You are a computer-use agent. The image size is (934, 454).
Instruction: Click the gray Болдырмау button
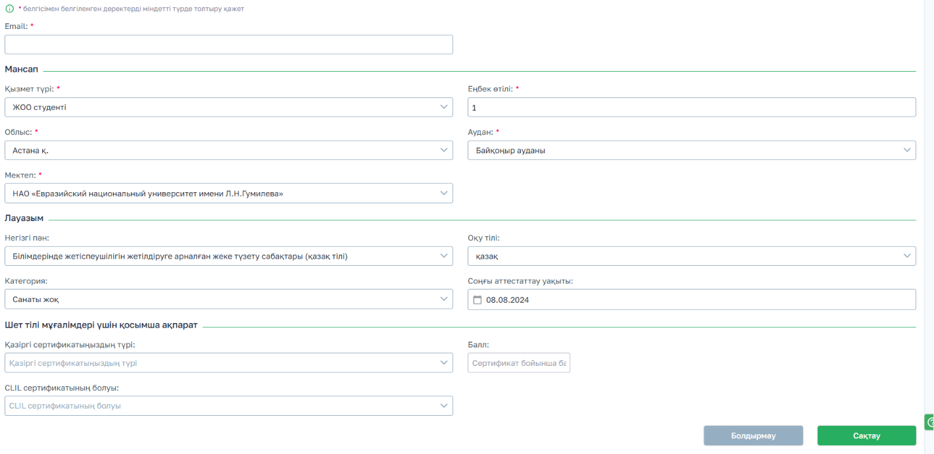(x=754, y=436)
